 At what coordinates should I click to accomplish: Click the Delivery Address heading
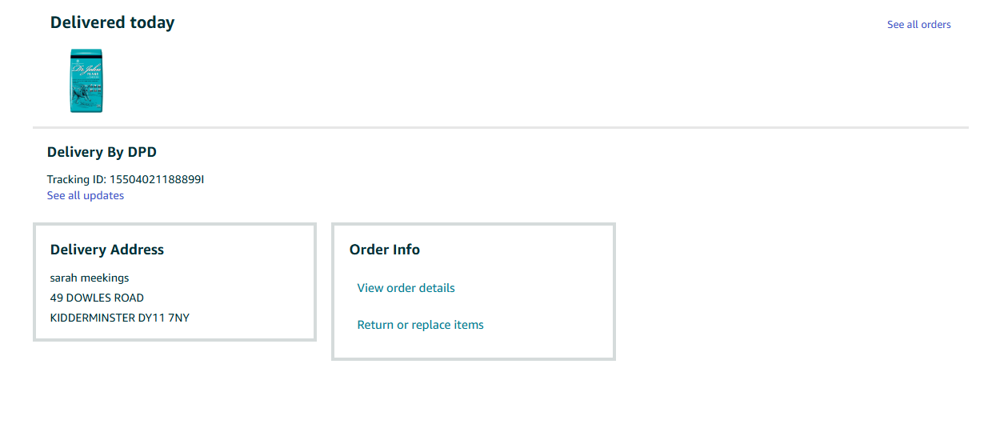click(x=107, y=250)
